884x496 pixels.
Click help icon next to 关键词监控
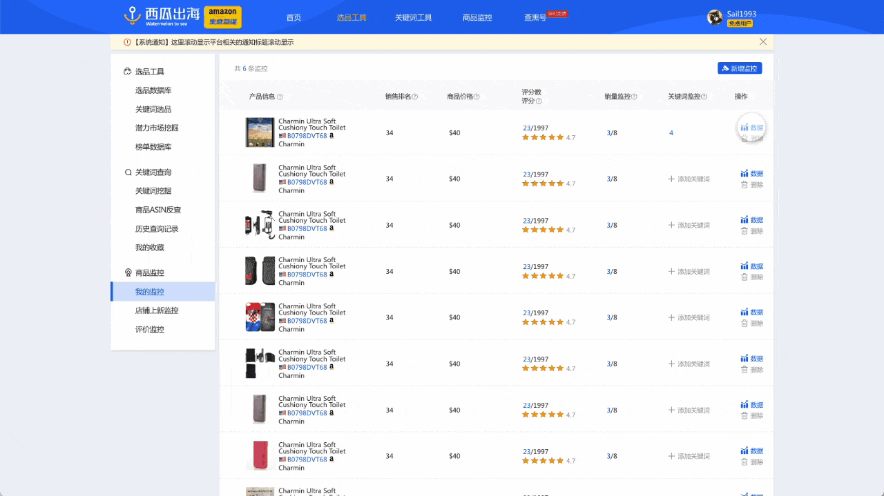pyautogui.click(x=704, y=97)
